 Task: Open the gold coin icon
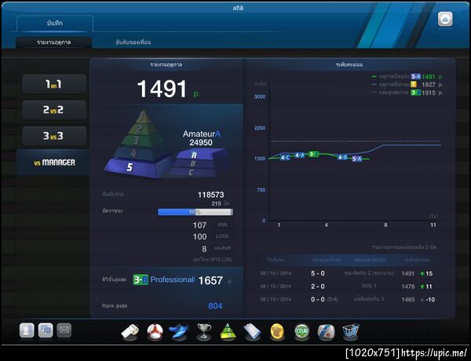[x=277, y=332]
